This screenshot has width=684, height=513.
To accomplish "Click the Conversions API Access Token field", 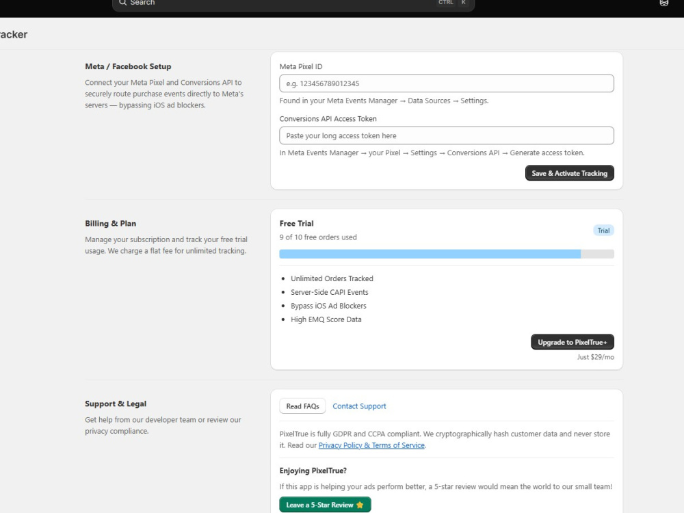I will coord(446,135).
